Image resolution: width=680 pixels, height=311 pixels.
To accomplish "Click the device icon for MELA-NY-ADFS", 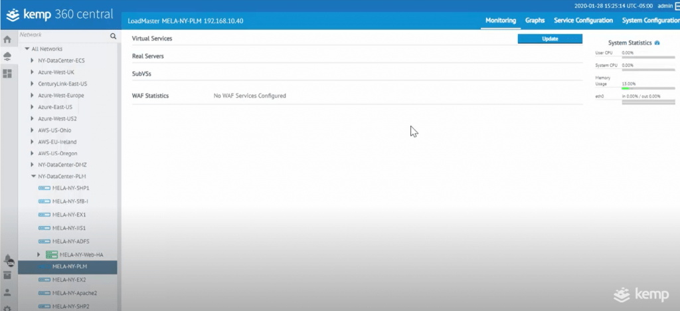I will coord(44,241).
